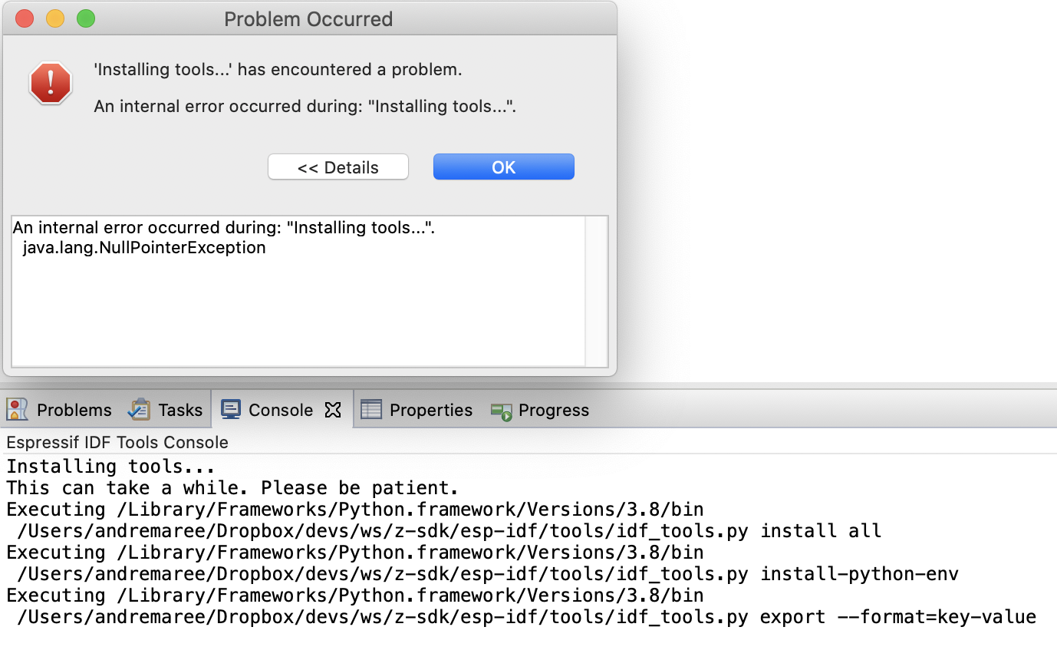Viewport: 1057px width, 660px height.
Task: Collapse error details with the Details button
Action: (x=338, y=167)
